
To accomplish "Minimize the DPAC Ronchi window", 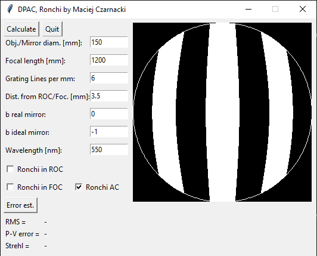I will pos(248,9).
